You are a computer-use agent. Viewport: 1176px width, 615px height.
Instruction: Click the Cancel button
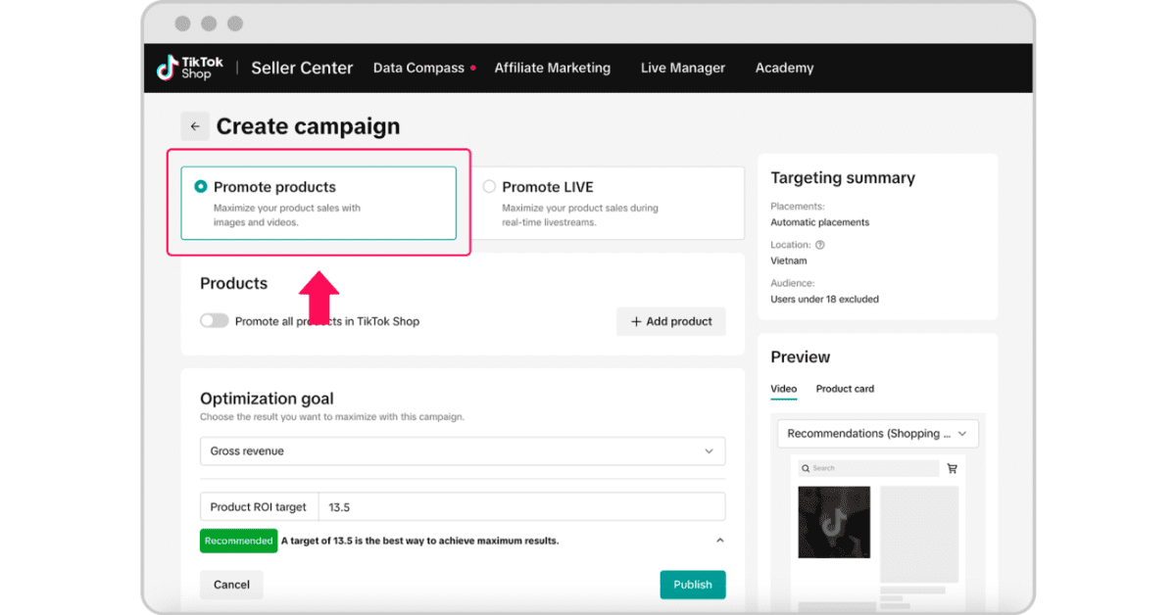point(231,585)
